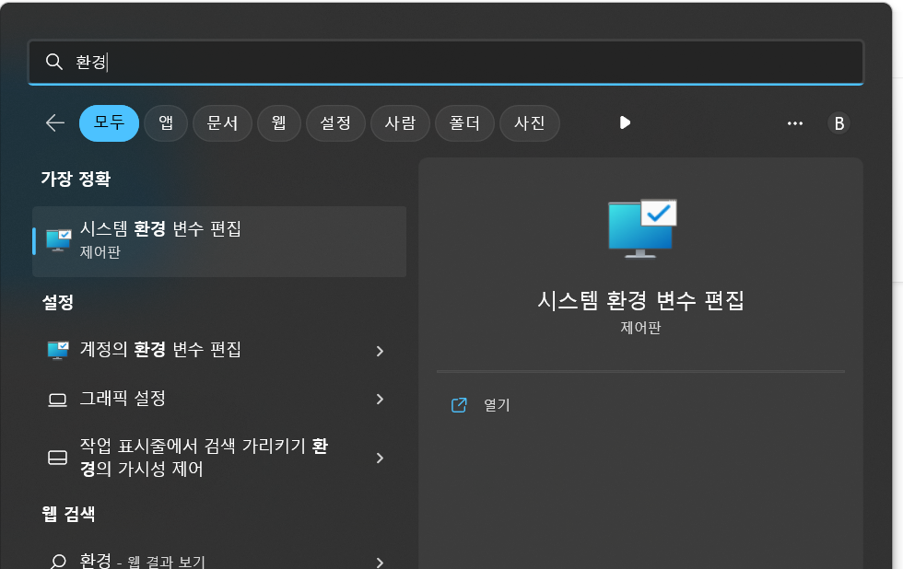Image resolution: width=903 pixels, height=569 pixels.
Task: Click the preview title 시스템 환경 변수 편집
Action: tap(640, 300)
